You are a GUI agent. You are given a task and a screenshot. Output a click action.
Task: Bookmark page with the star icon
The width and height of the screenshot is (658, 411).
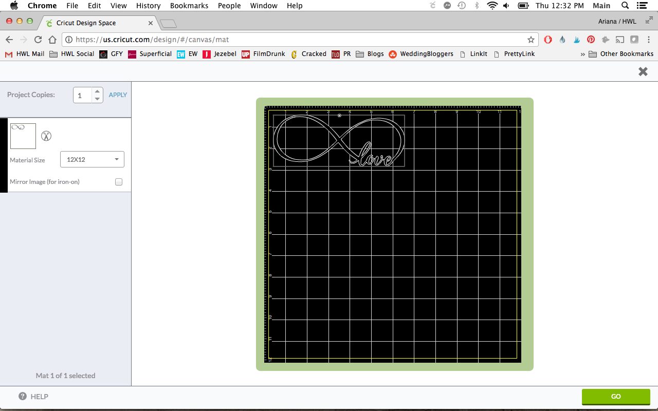(531, 40)
